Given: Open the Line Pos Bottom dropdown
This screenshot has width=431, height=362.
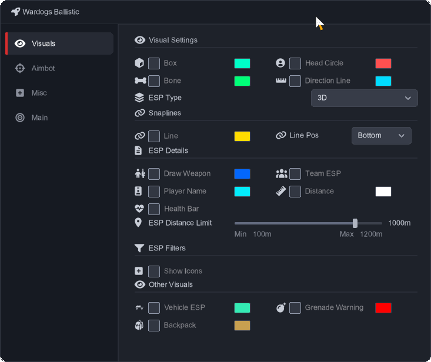Looking at the screenshot, I should point(381,135).
